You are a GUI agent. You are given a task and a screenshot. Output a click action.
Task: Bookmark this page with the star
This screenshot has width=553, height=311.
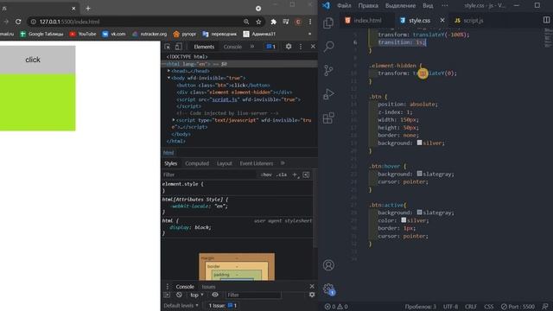pos(258,22)
